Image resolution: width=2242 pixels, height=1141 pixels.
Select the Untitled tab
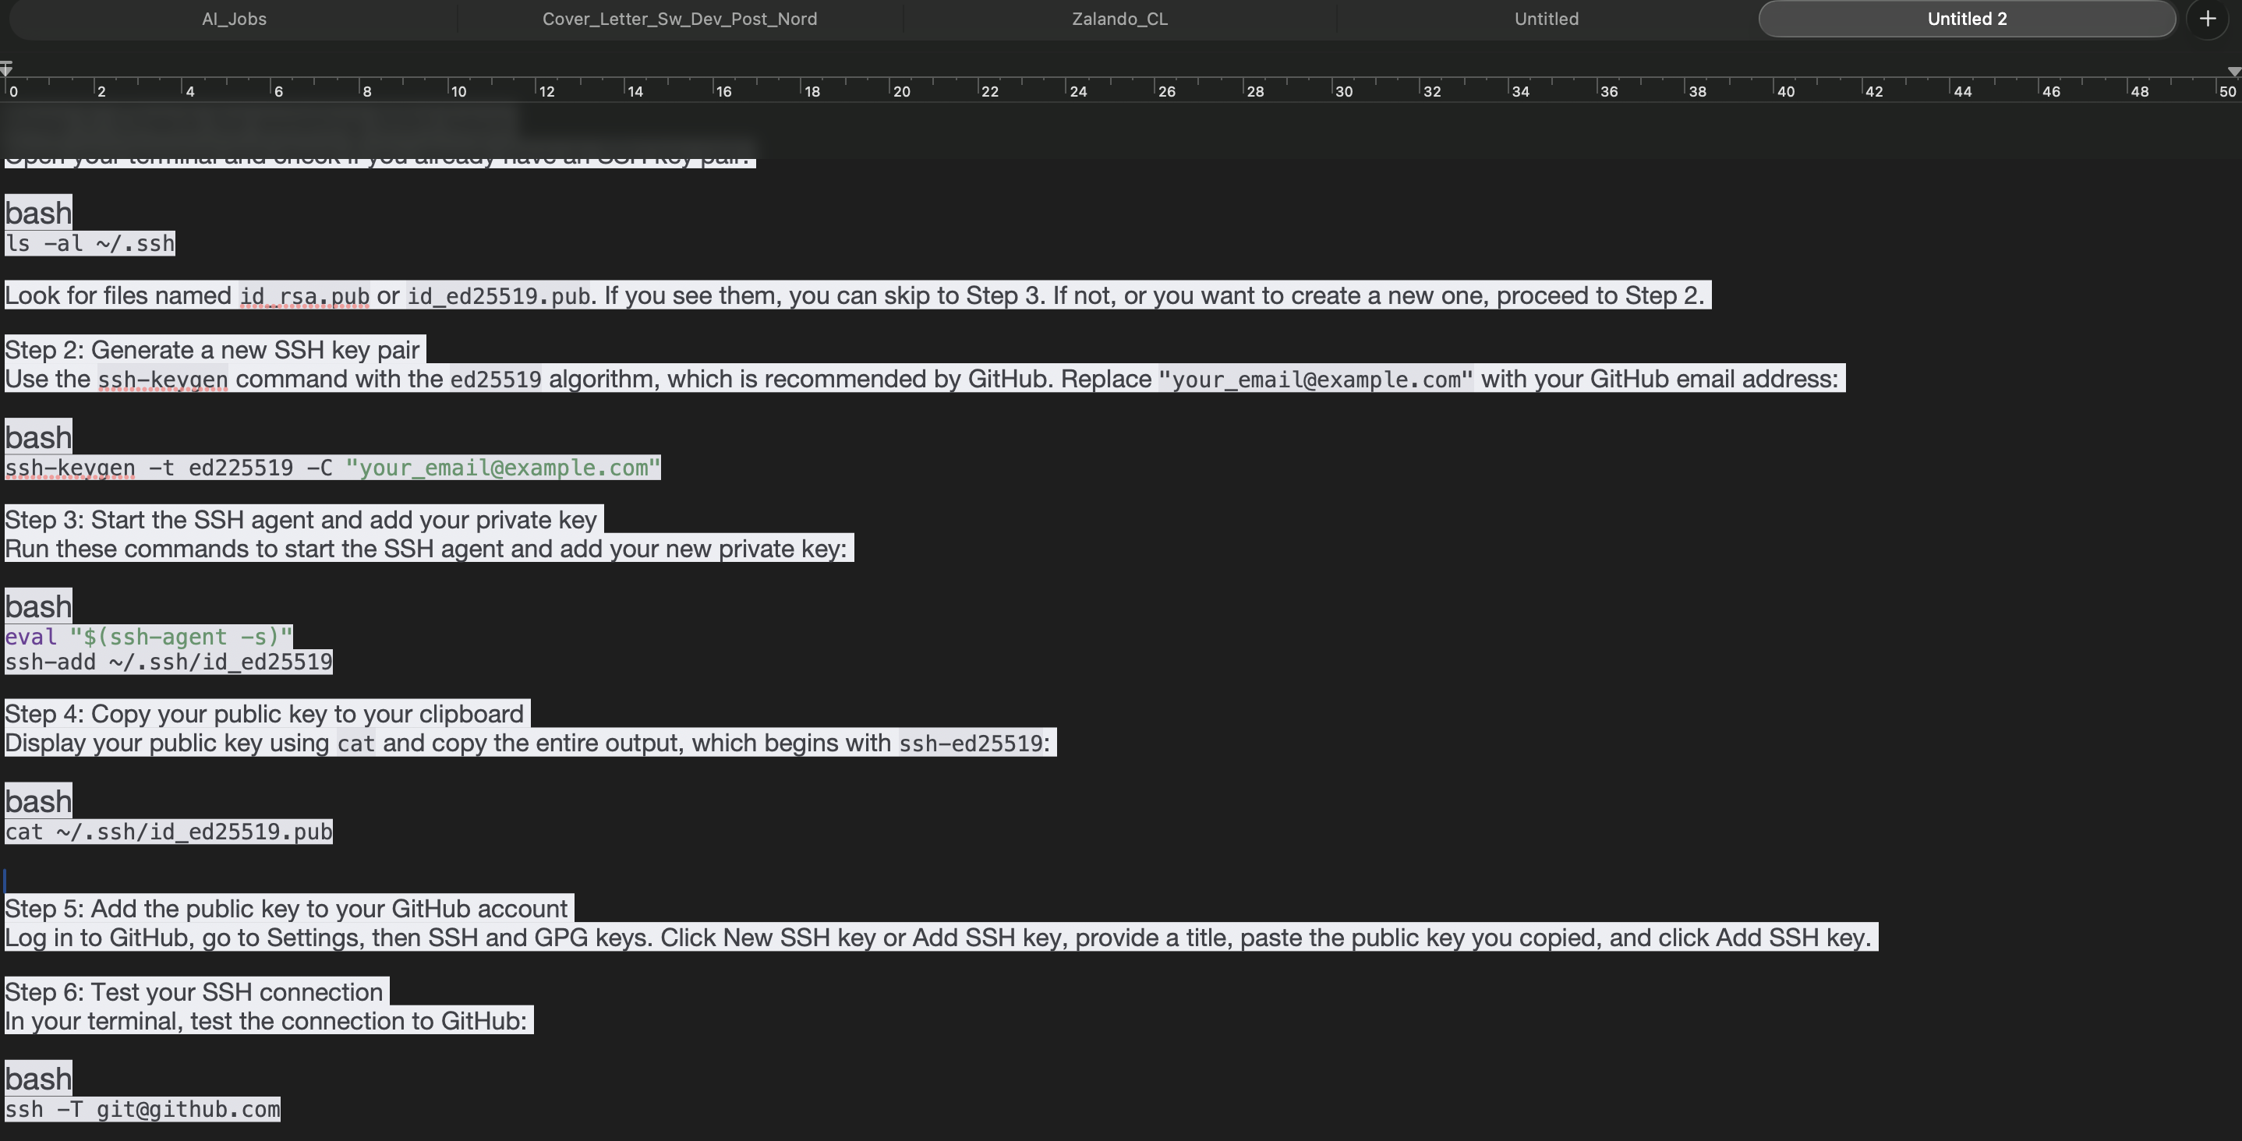[x=1546, y=19]
